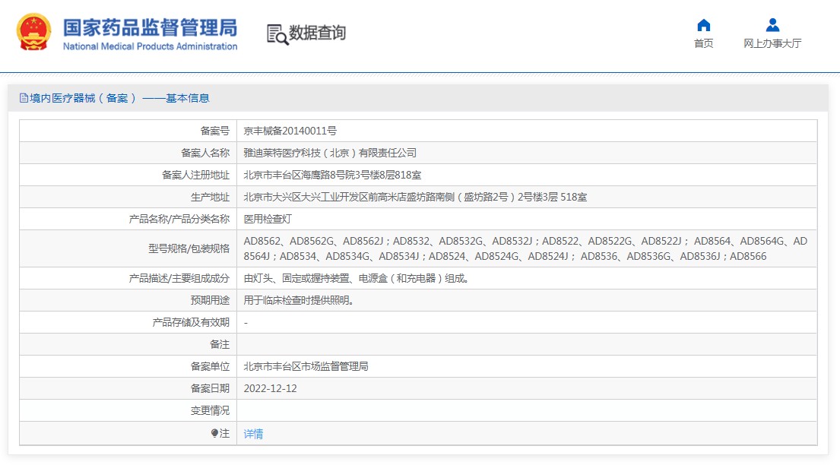The image size is (840, 465).
Task: Select the 产品描述/主要组成成分 label
Action: tap(179, 279)
